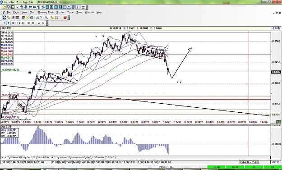Select the W weekly timeframe
This screenshot has height=170, width=282.
point(39,23)
